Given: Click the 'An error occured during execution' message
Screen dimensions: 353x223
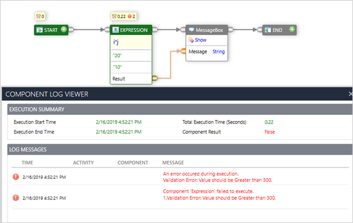Looking at the screenshot, I should tap(217, 177).
